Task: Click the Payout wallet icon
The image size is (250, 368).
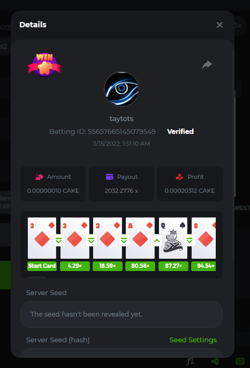Action: [x=109, y=177]
